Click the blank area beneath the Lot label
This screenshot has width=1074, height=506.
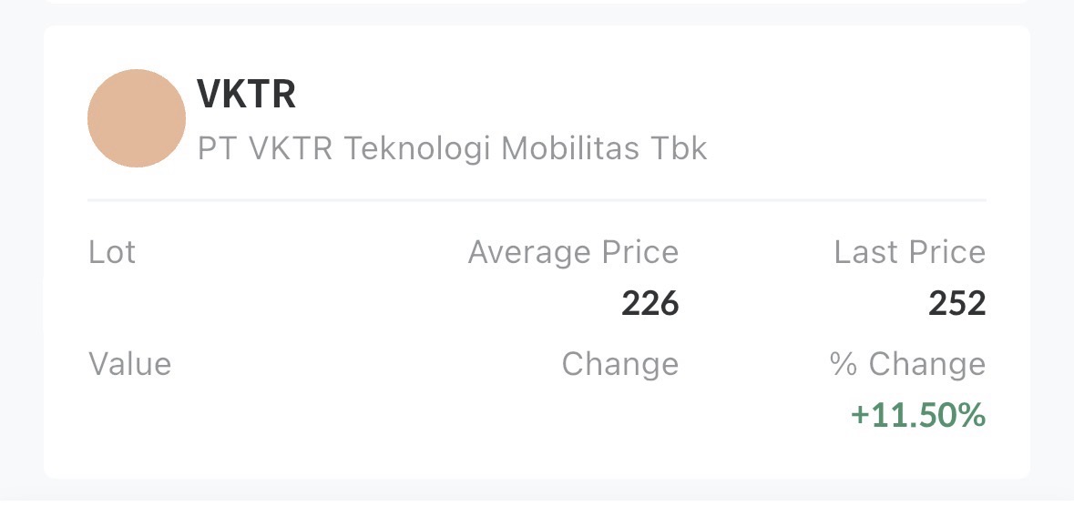click(x=112, y=304)
